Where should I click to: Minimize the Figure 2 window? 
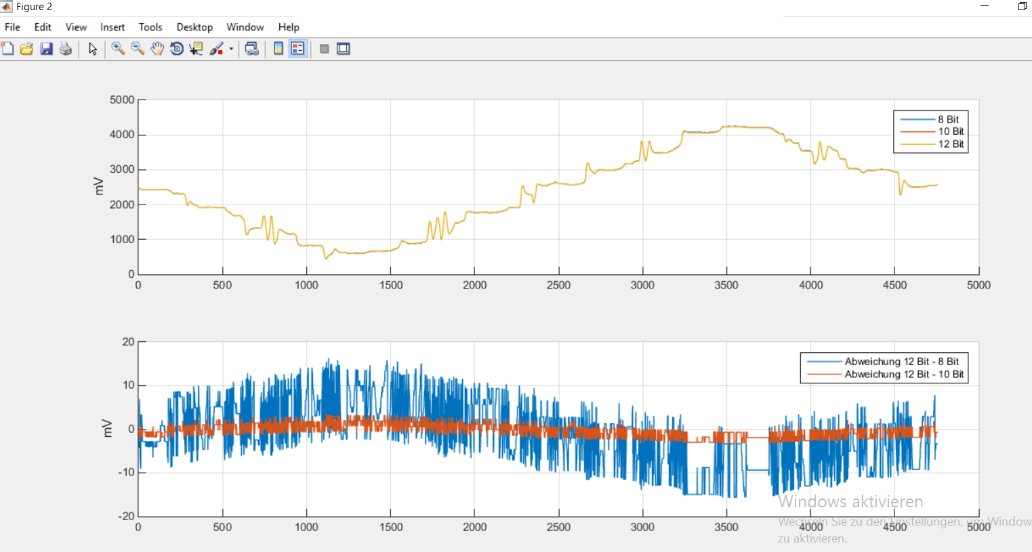(x=985, y=7)
